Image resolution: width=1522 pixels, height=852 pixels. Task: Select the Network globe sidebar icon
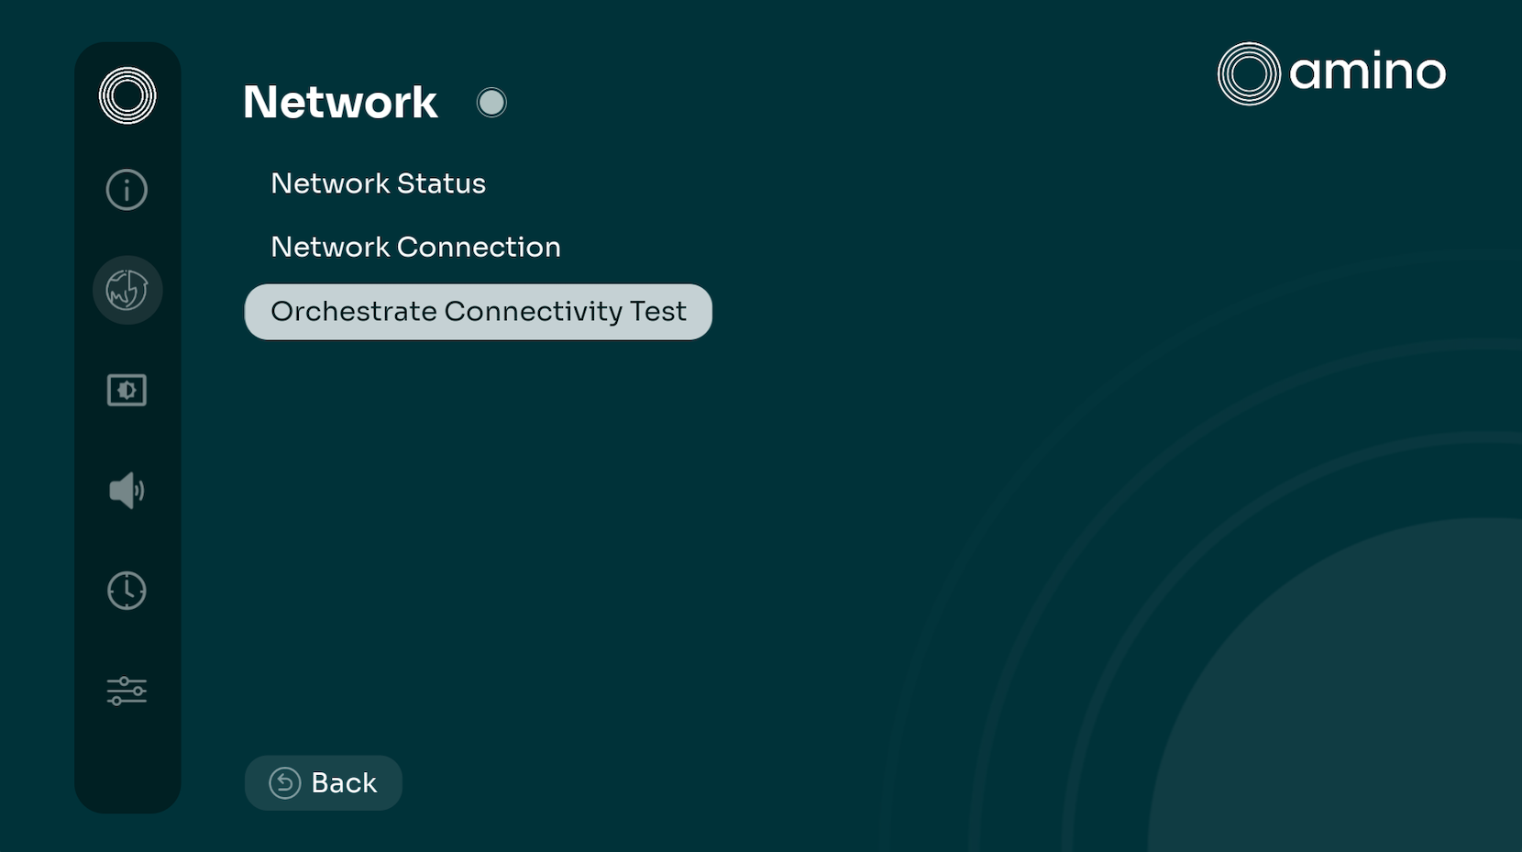click(x=127, y=290)
